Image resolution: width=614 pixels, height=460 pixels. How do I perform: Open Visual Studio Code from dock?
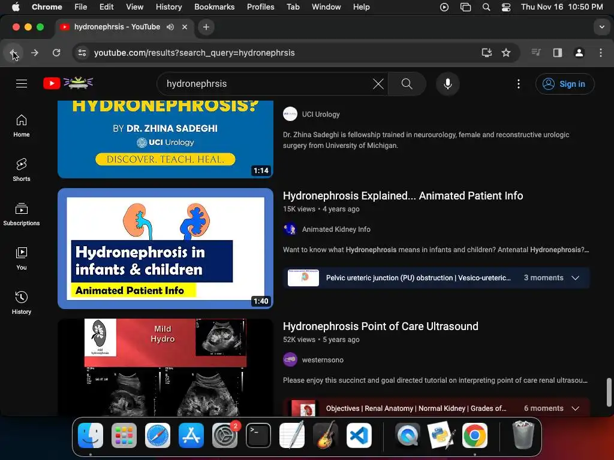359,435
